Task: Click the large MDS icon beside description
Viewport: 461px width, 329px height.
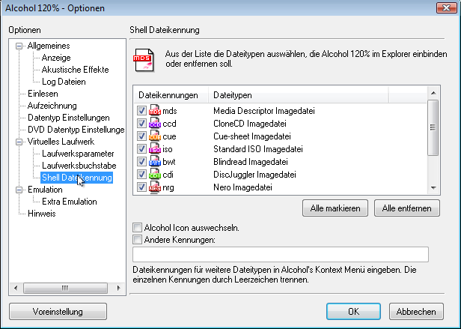Action: [x=144, y=60]
